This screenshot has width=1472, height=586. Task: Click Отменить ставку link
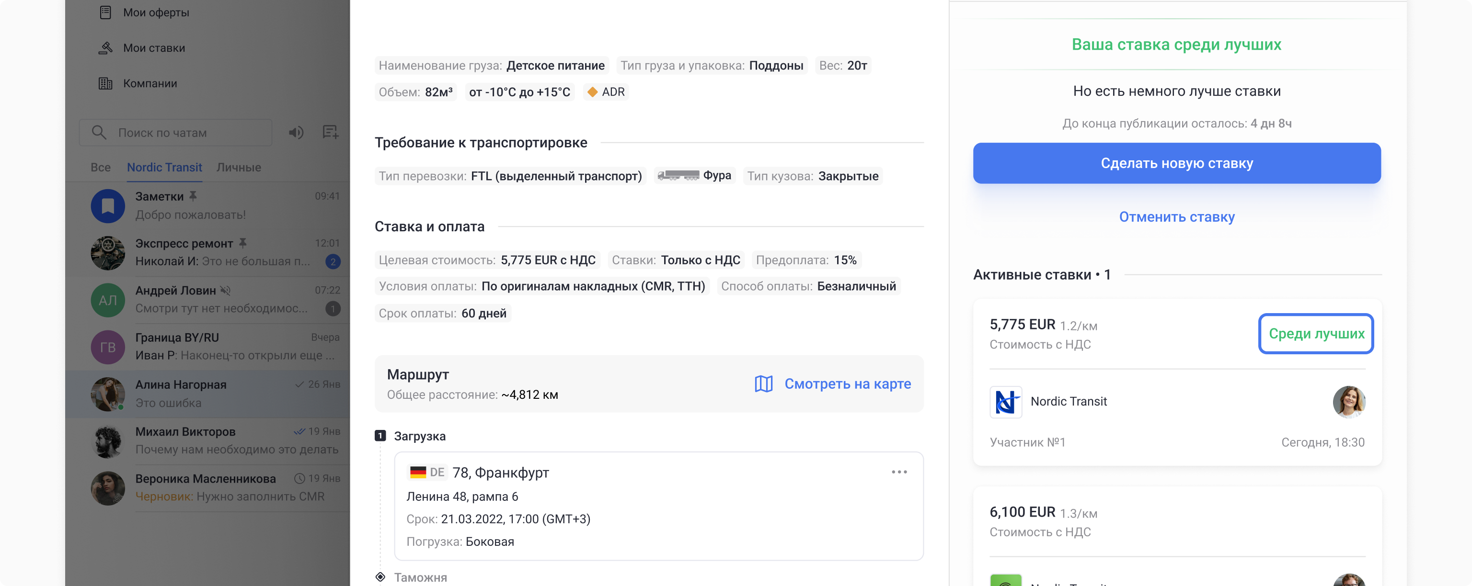tap(1176, 217)
